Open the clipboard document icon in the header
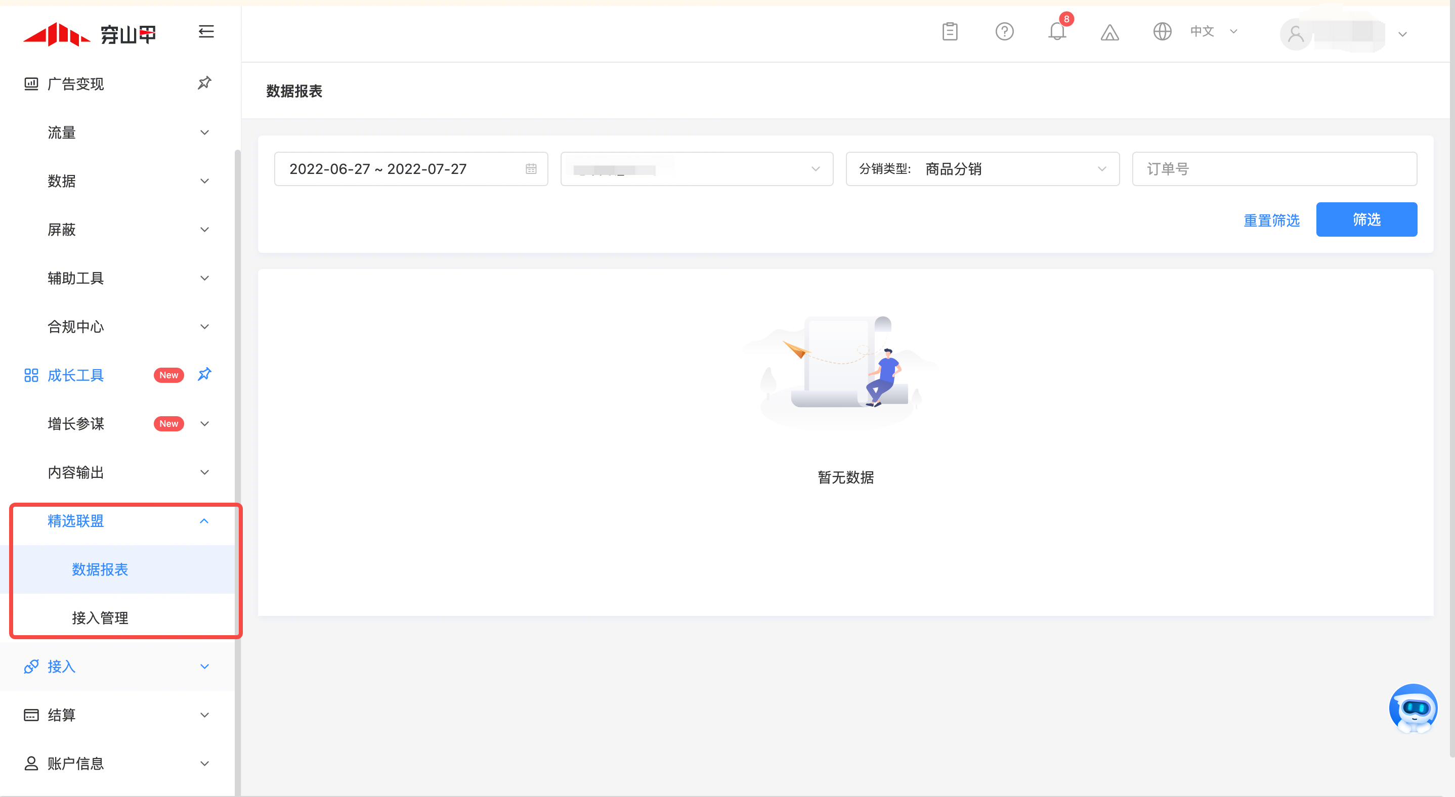Viewport: 1455px width, 797px height. pyautogui.click(x=950, y=32)
